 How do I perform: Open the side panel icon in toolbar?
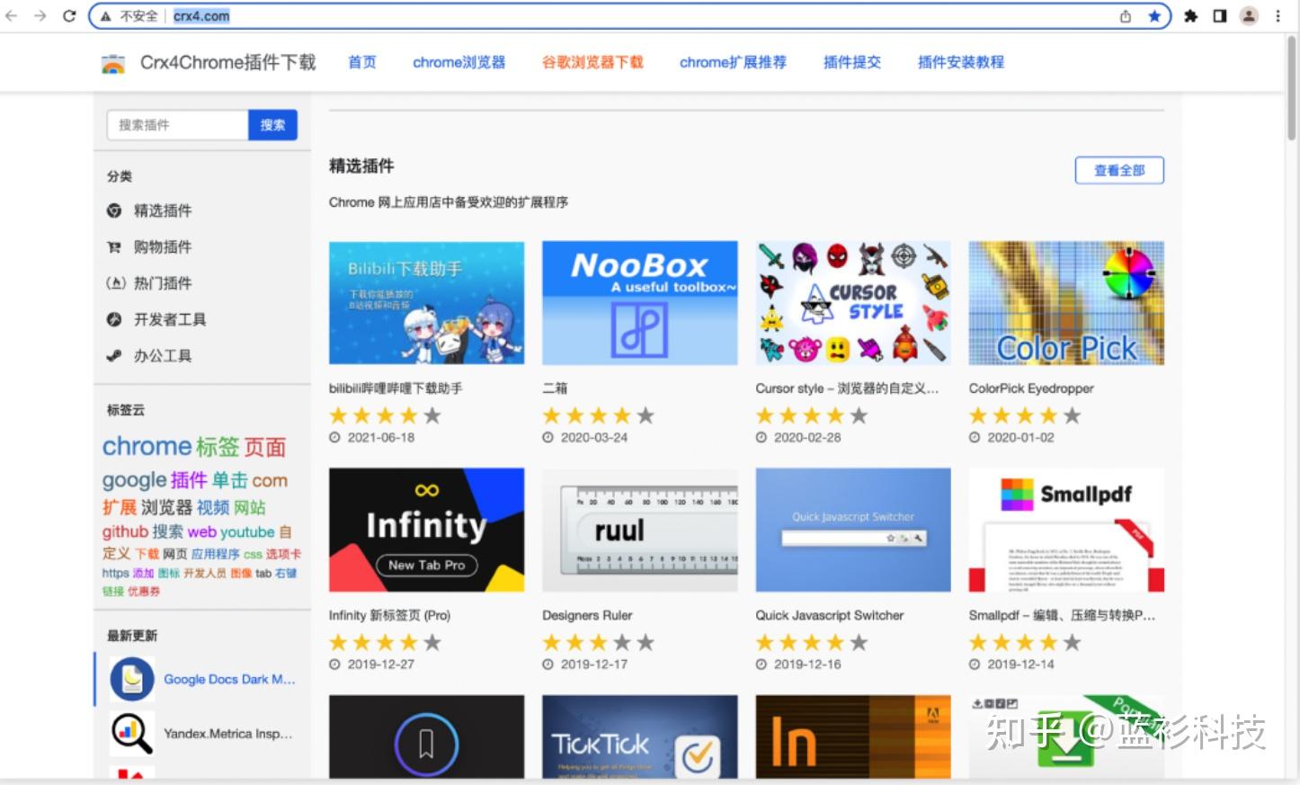click(1220, 16)
